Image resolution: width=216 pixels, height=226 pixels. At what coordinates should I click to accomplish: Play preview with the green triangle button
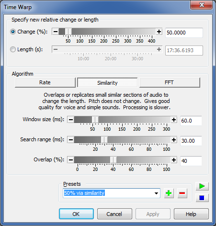click(202, 186)
